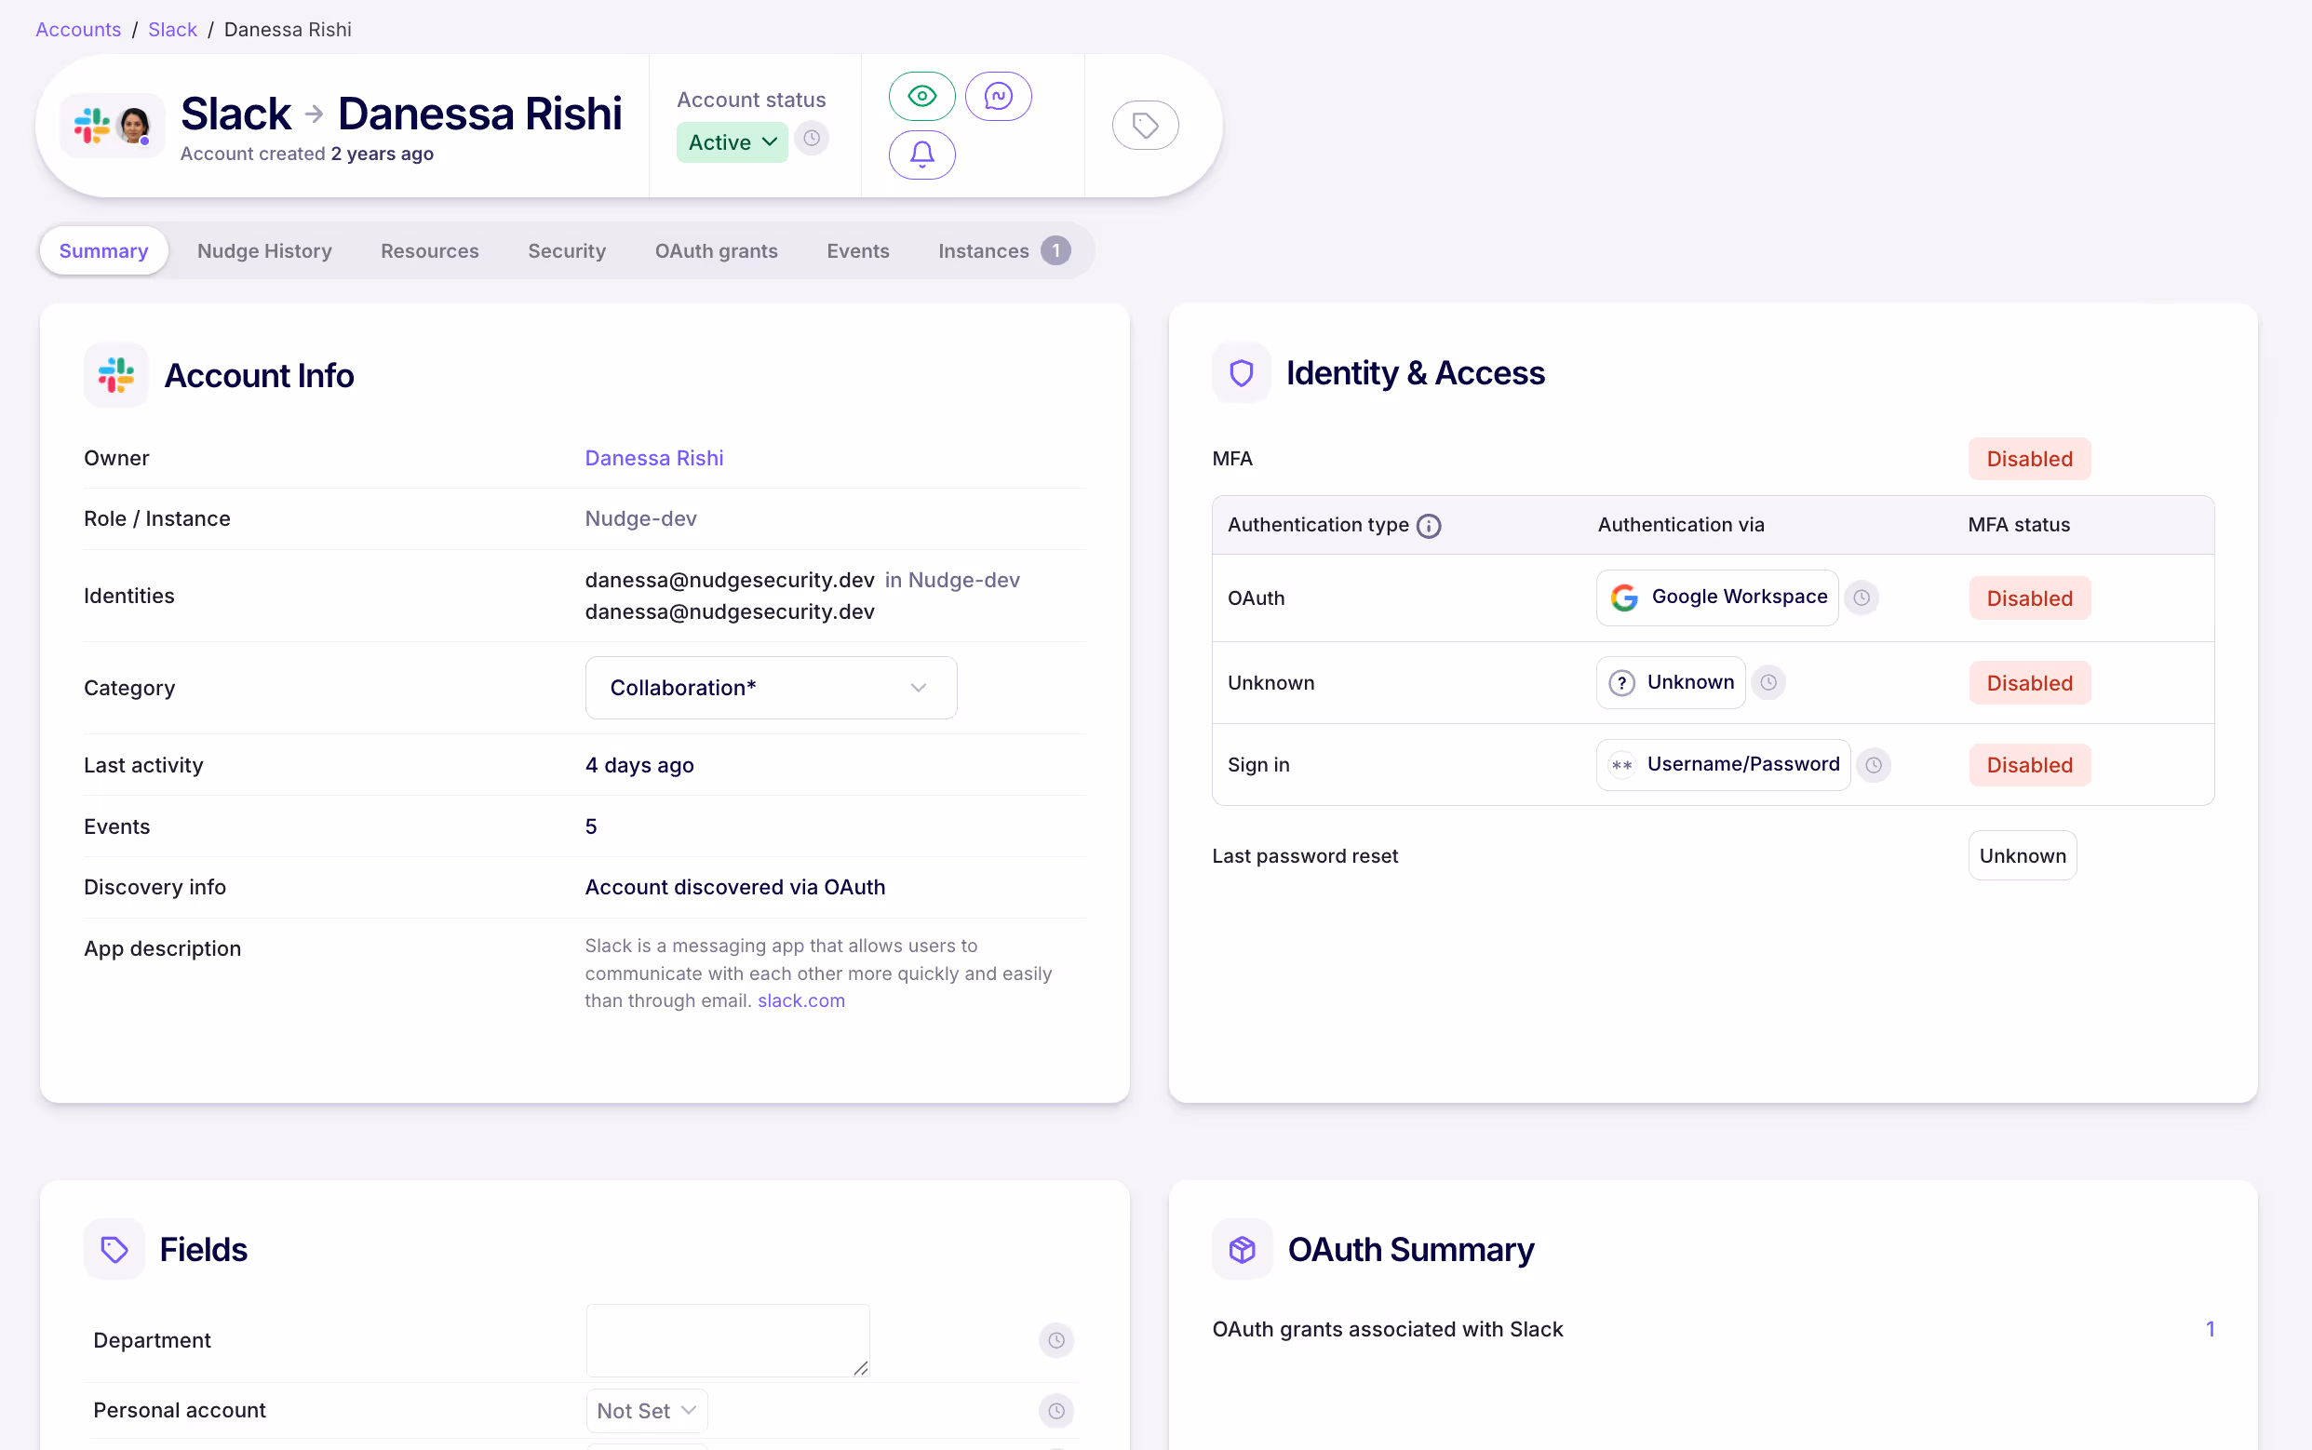Click MFA Disabled badge at top
The width and height of the screenshot is (2312, 1450).
[x=2028, y=459]
